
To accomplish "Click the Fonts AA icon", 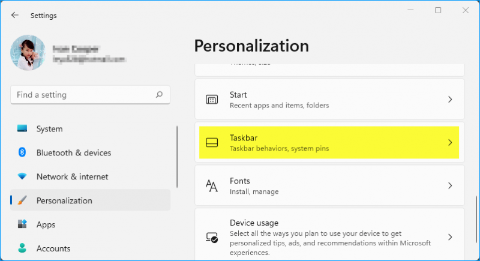I will [x=212, y=186].
